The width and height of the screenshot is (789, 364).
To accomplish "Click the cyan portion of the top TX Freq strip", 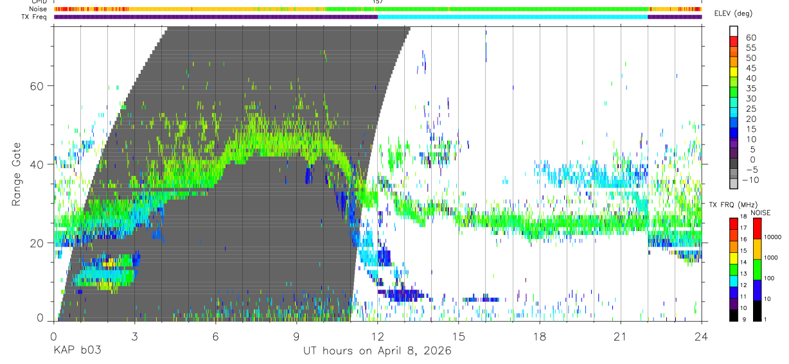I will [x=513, y=17].
